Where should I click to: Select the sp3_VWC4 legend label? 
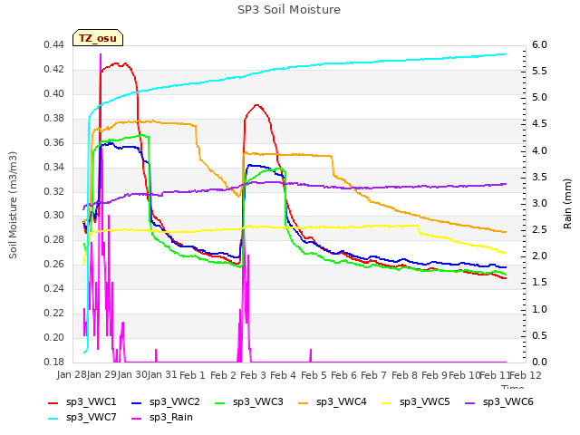[x=341, y=401]
